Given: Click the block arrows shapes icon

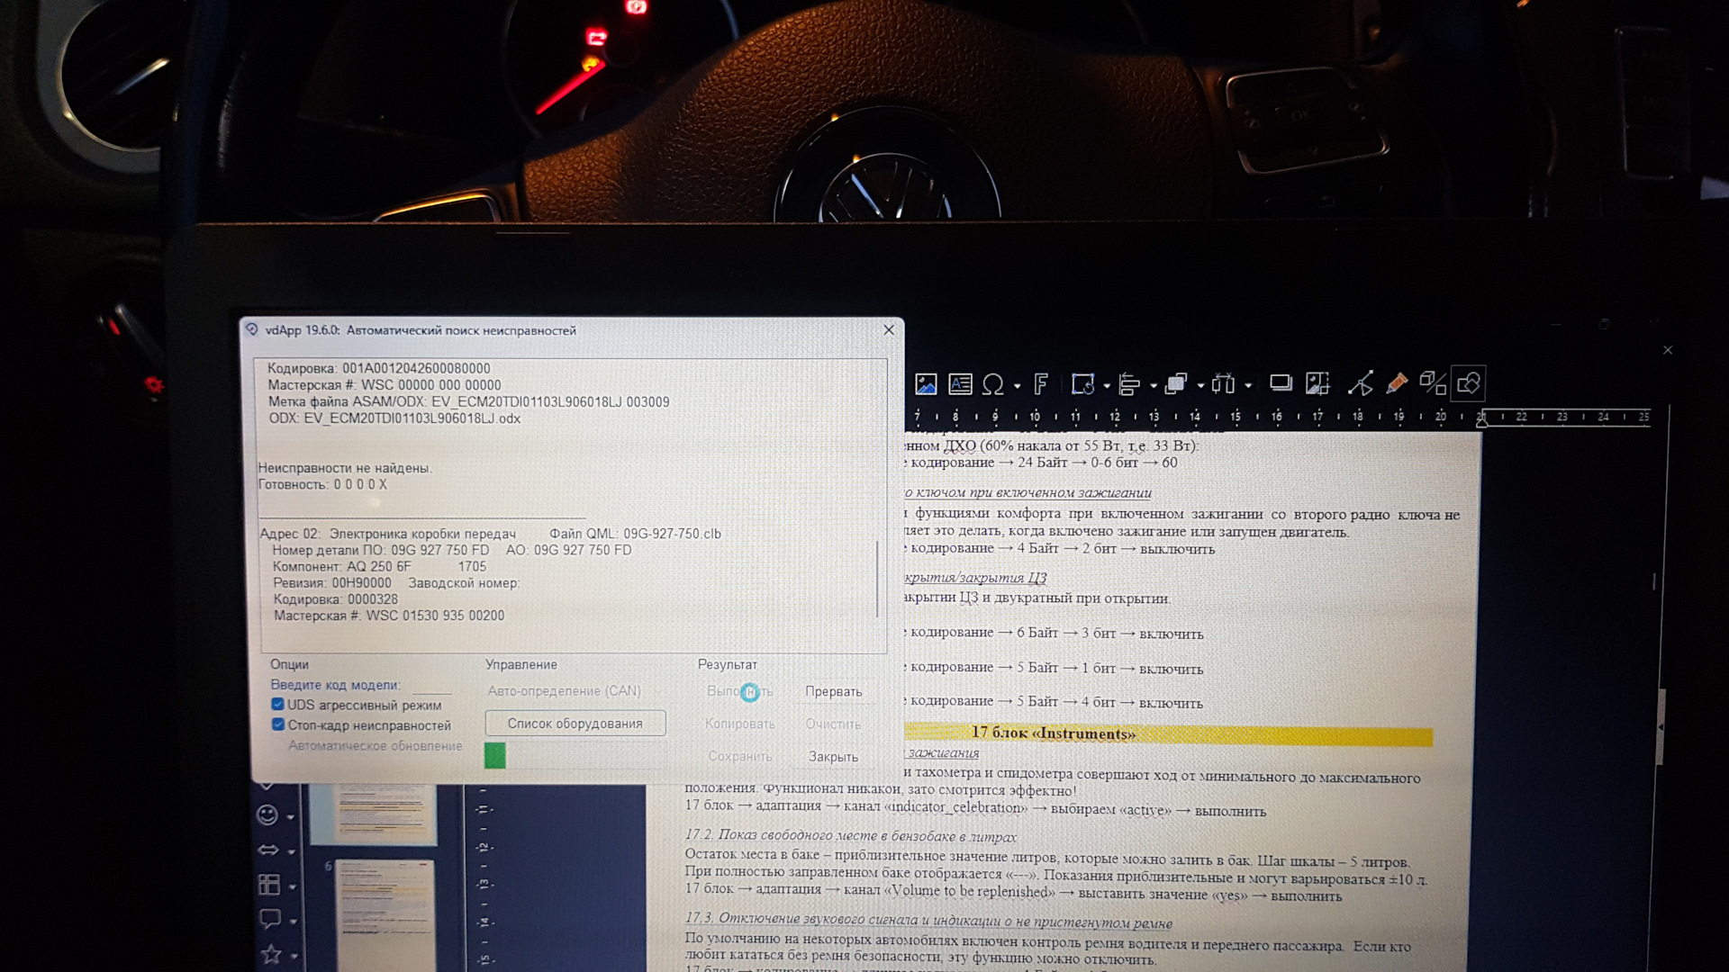Looking at the screenshot, I should tap(268, 850).
